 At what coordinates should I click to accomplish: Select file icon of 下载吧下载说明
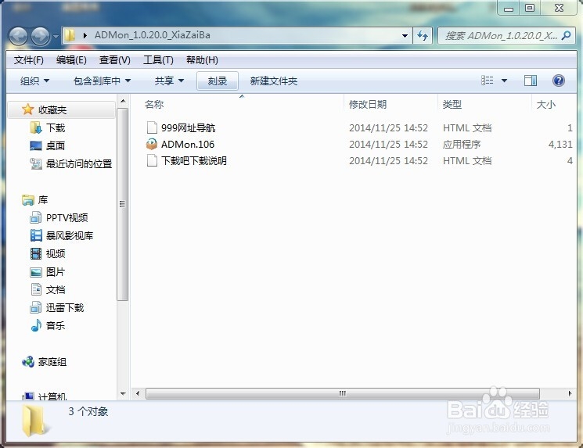[x=152, y=160]
